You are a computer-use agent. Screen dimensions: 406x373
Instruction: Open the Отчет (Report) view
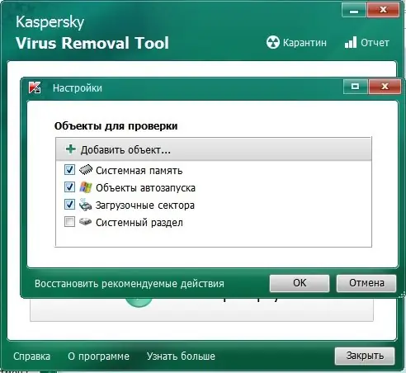[367, 43]
